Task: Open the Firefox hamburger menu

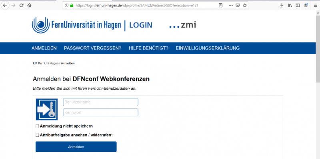Action: pos(316,6)
